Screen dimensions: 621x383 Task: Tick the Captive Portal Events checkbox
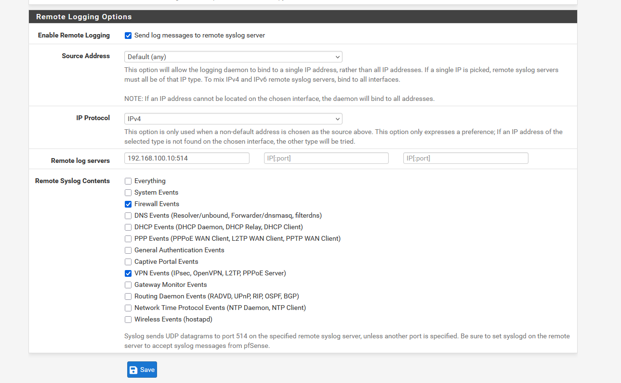click(x=128, y=262)
